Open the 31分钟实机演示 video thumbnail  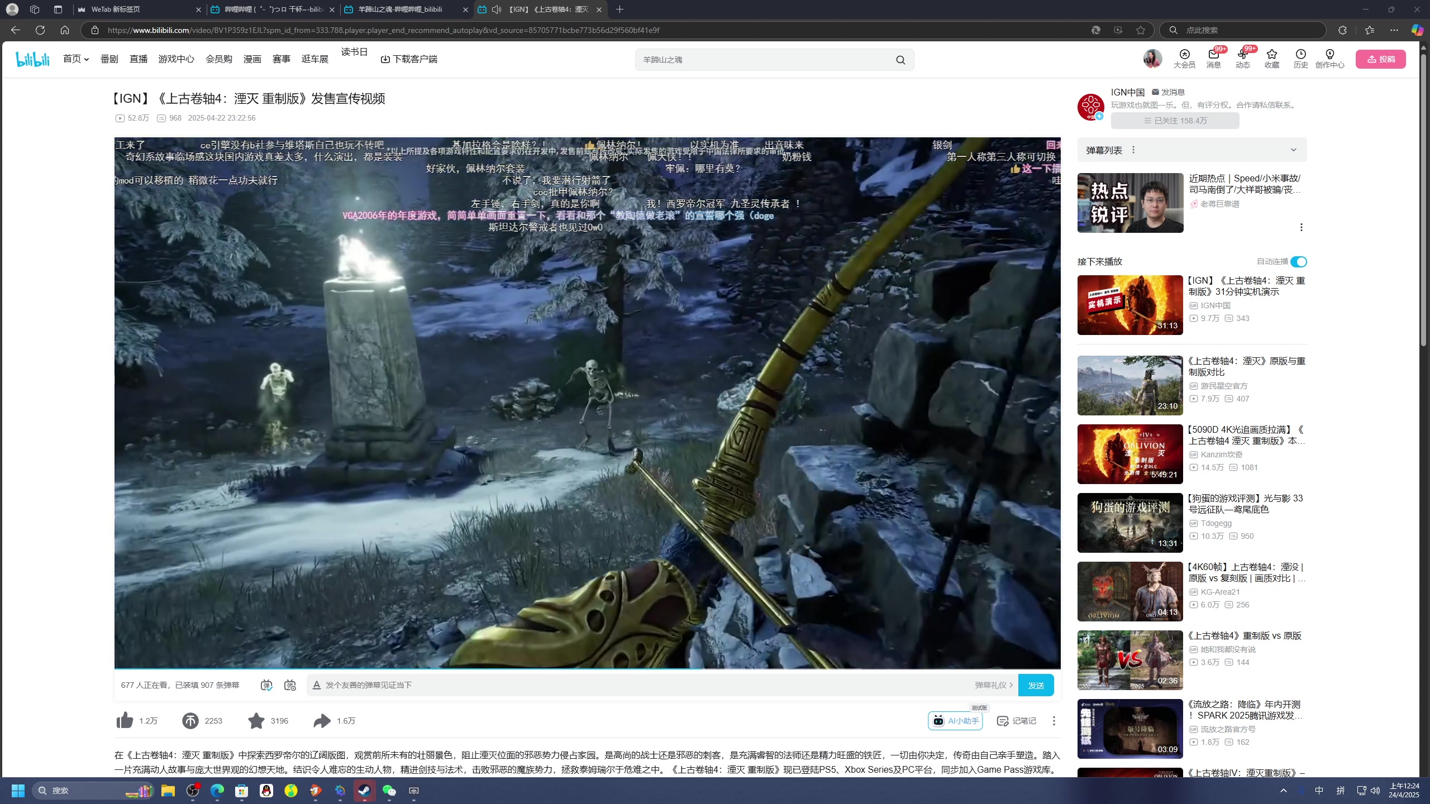pos(1130,305)
